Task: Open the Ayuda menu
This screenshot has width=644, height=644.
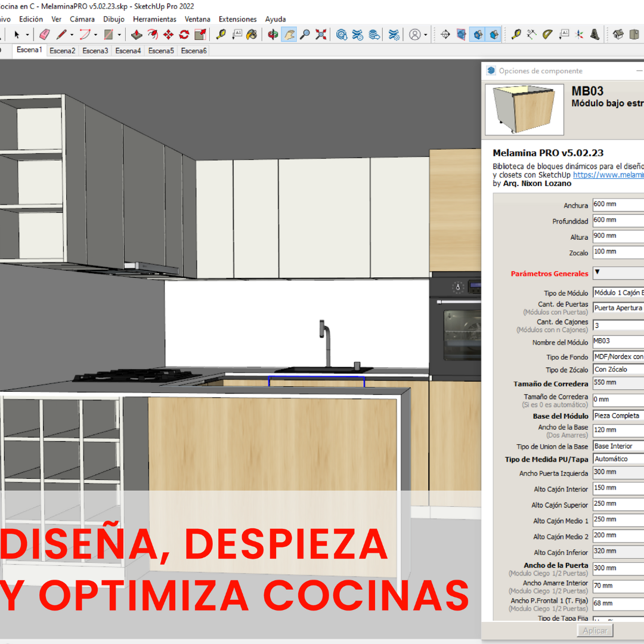Action: pos(275,19)
